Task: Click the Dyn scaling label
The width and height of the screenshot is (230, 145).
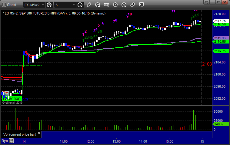Action: (x=5, y=141)
